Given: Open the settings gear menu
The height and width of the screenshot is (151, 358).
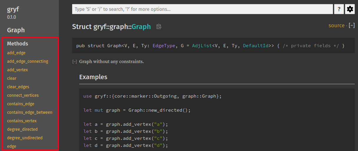Looking at the screenshot, I should tap(350, 9).
